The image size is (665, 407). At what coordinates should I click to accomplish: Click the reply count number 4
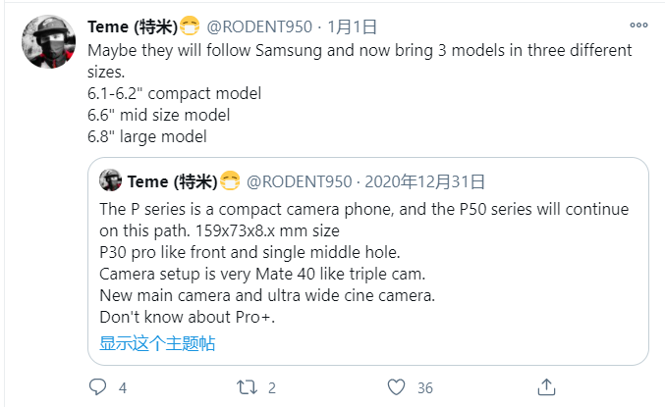(123, 387)
